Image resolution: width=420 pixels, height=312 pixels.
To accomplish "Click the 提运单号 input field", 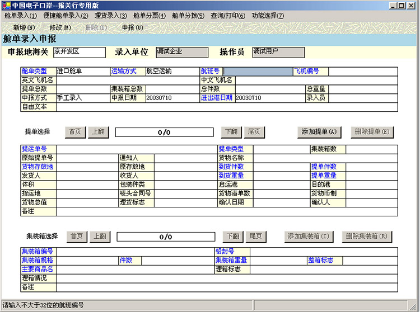I will pos(137,149).
